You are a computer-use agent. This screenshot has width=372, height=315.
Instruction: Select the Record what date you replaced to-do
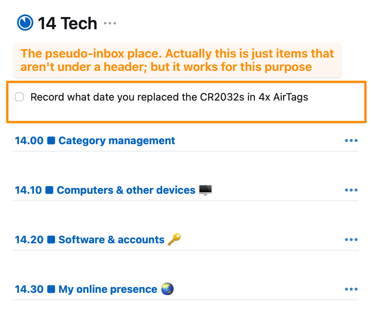click(x=169, y=97)
